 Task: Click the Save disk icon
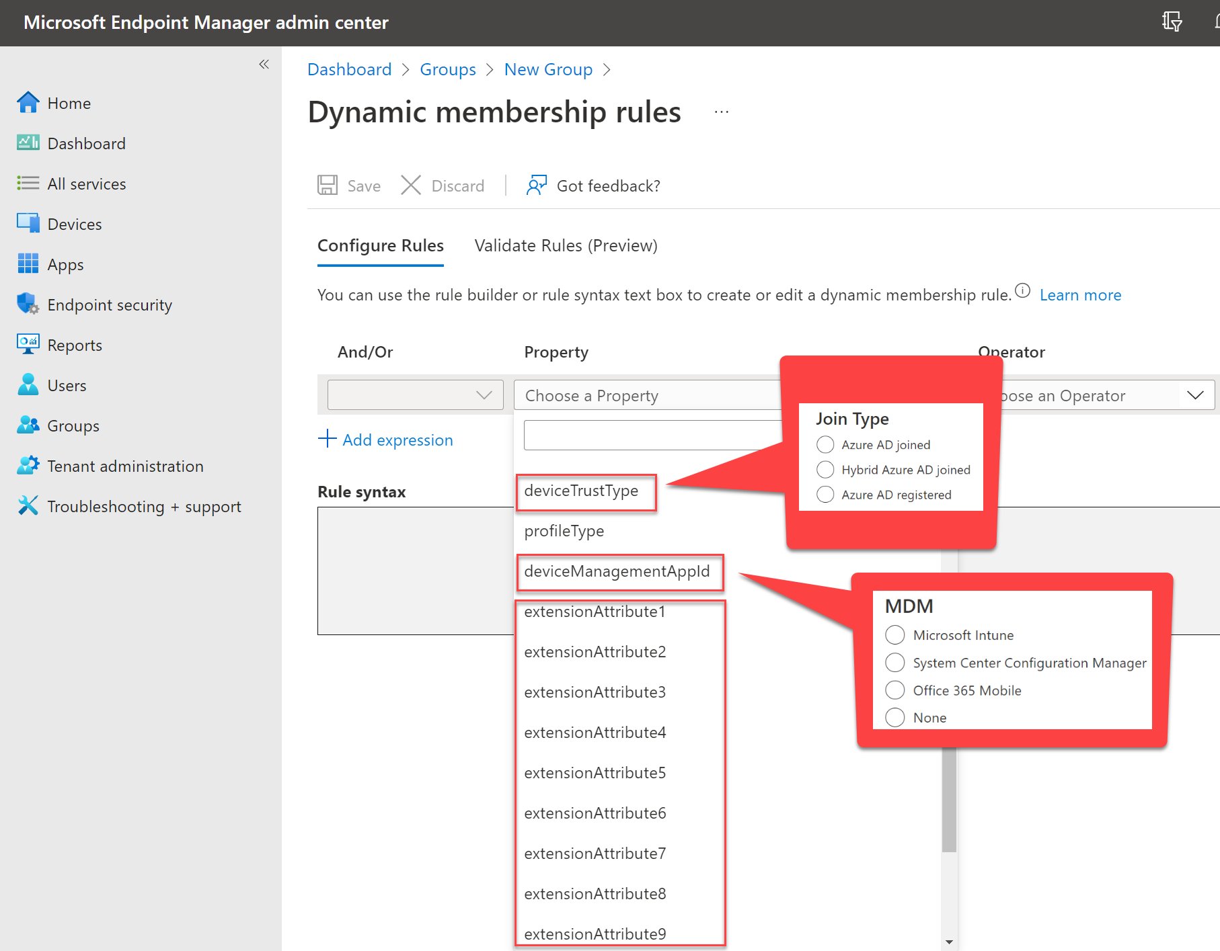click(x=328, y=185)
